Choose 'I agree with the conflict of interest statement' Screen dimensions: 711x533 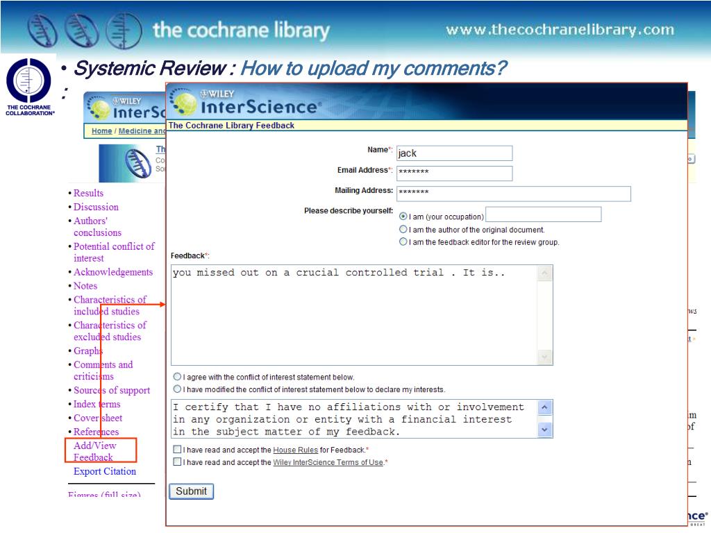(177, 377)
